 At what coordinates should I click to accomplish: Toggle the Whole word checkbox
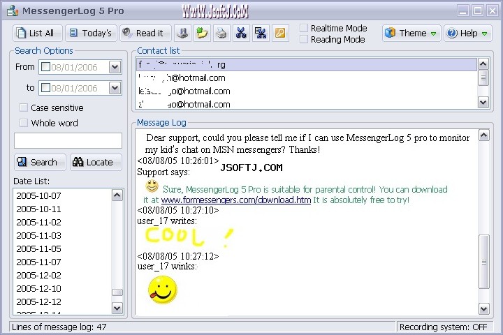coord(24,123)
